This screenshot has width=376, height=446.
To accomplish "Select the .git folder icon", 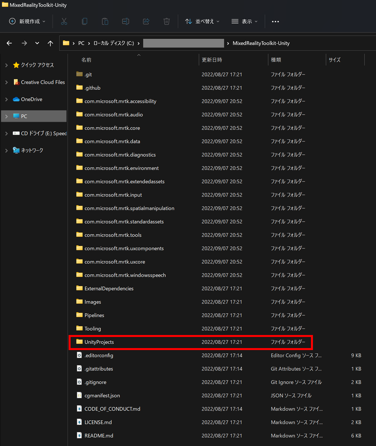I will (79, 74).
